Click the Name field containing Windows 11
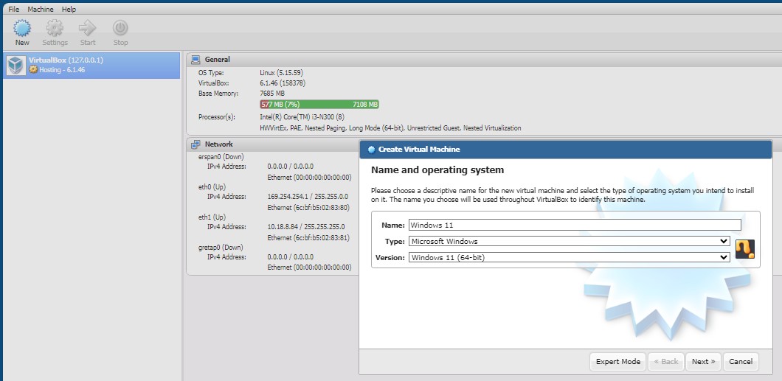 575,225
